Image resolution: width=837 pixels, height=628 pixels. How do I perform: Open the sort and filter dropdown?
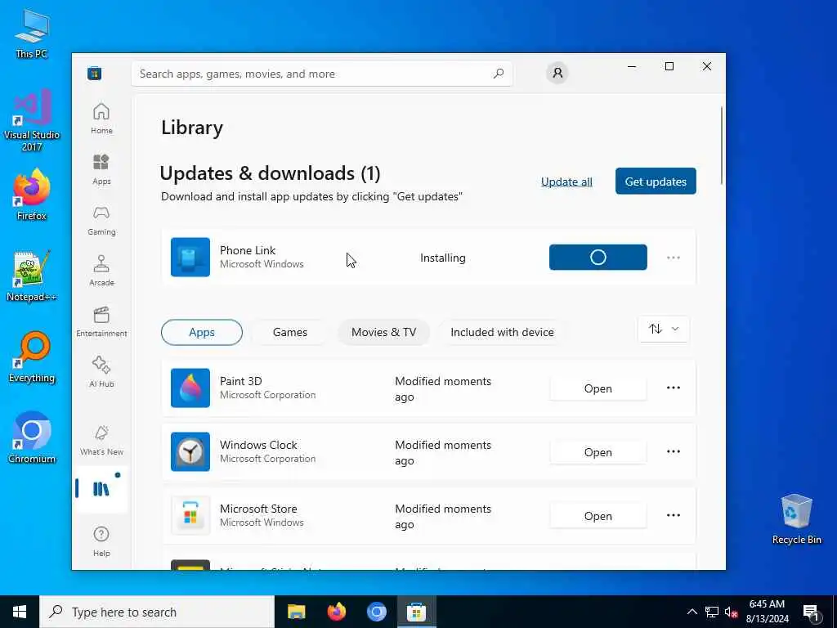pyautogui.click(x=664, y=329)
